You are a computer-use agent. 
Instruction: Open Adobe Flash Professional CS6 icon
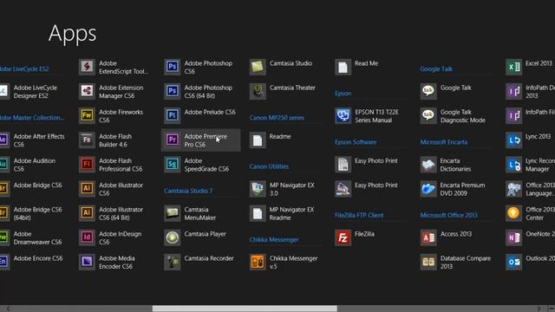(87, 165)
